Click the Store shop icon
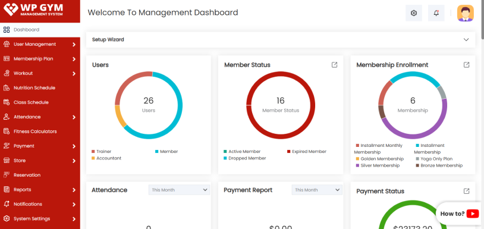The height and width of the screenshot is (229, 484). (x=7, y=161)
